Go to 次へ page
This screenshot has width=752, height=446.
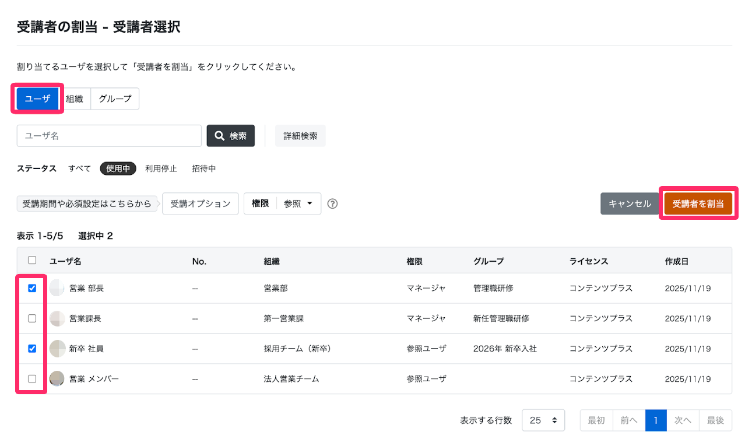click(683, 420)
